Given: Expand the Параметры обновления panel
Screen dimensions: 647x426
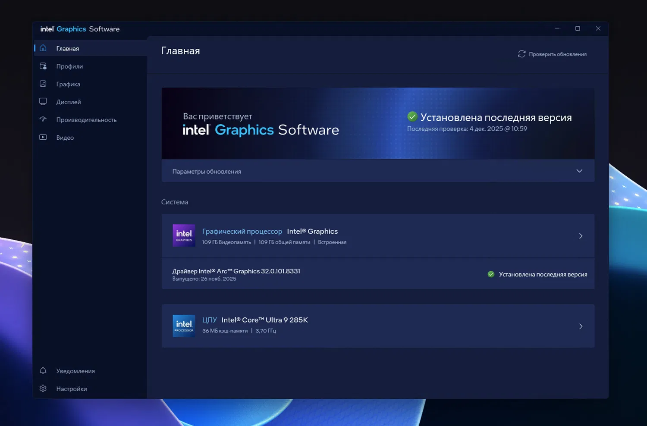Looking at the screenshot, I should [x=378, y=171].
